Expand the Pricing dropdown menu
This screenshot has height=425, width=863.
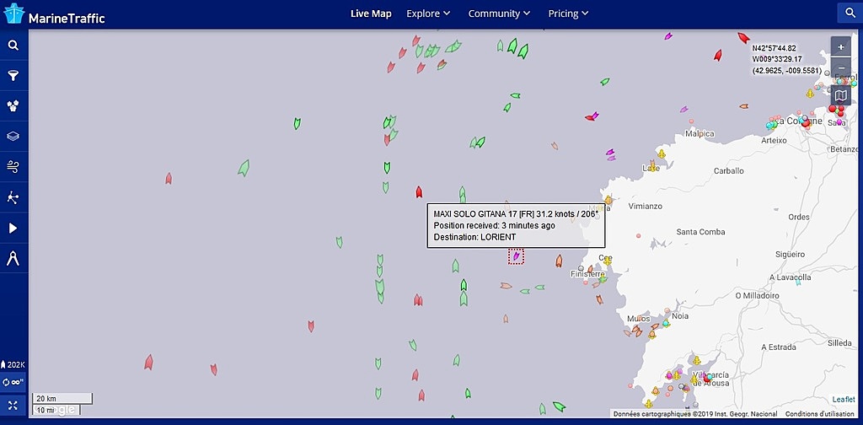click(569, 13)
